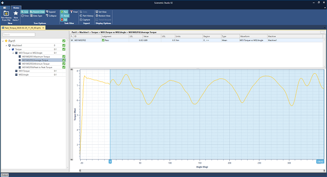The width and height of the screenshot is (327, 177).
Task: Toggle the Fail task filter
Action: 65,20
